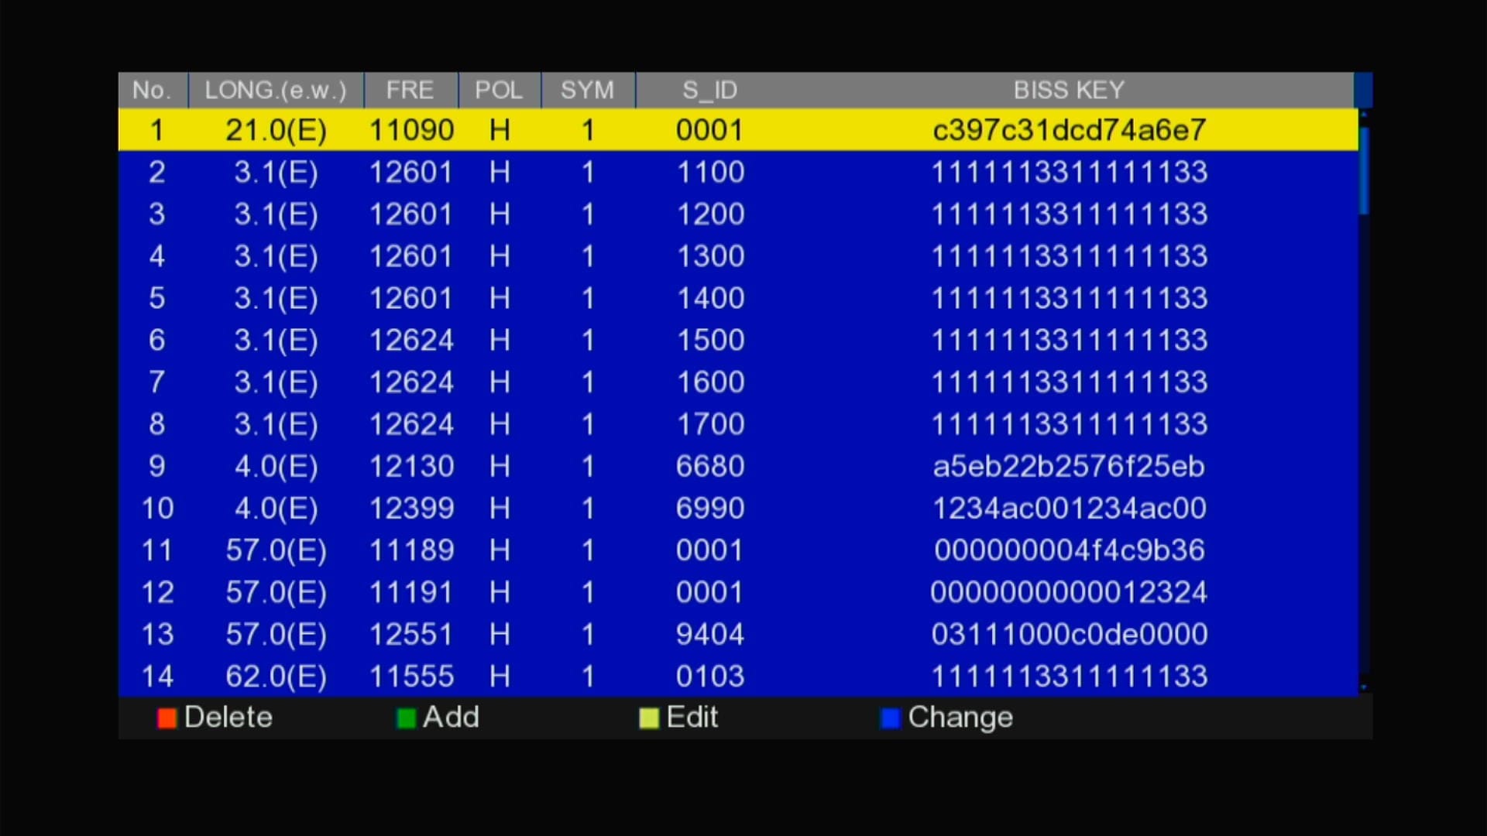Select highlighted row 1 with frequency 11090

737,130
